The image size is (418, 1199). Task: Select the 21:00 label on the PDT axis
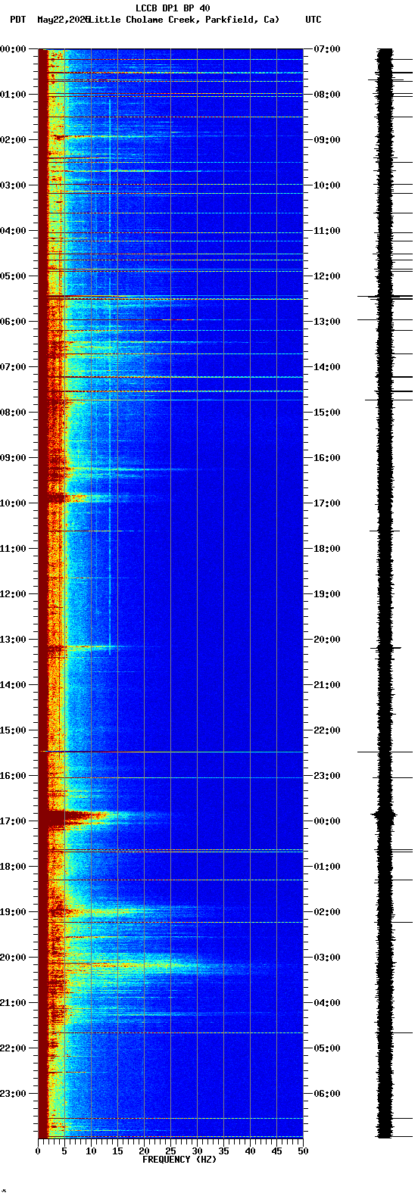14,1003
